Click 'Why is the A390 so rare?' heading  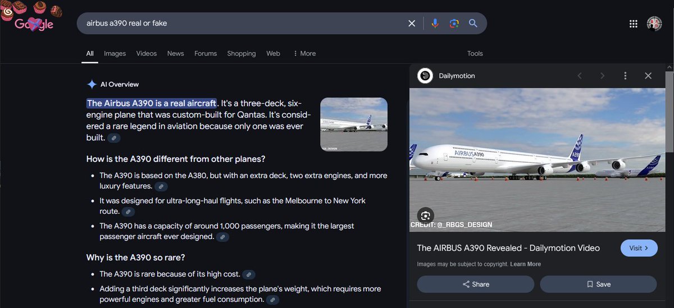135,258
